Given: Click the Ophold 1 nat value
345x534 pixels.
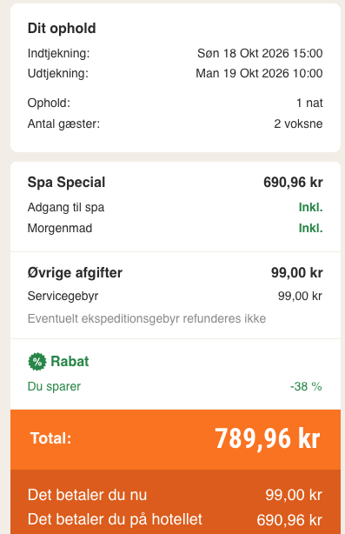Looking at the screenshot, I should [309, 103].
